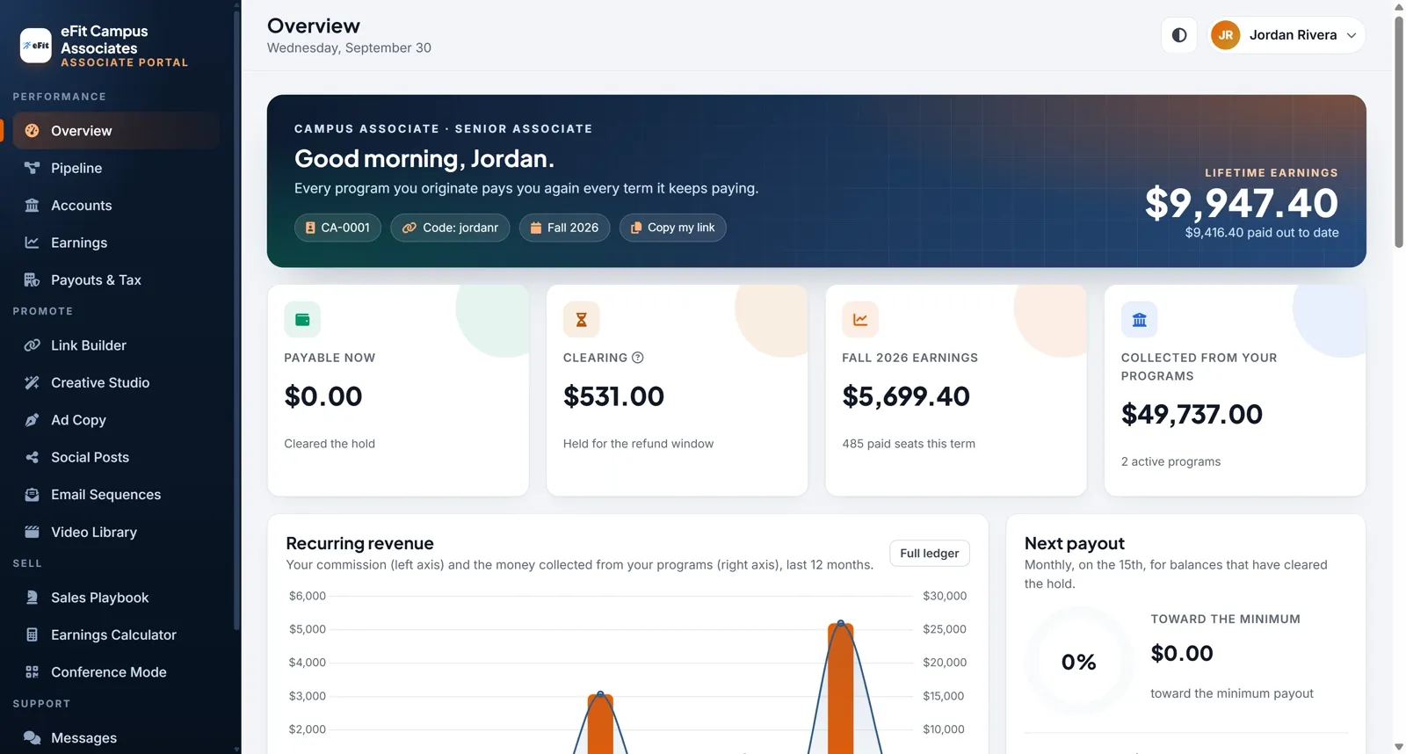The height and width of the screenshot is (754, 1406).
Task: Click the Ad Copy pen icon
Action: (32, 420)
